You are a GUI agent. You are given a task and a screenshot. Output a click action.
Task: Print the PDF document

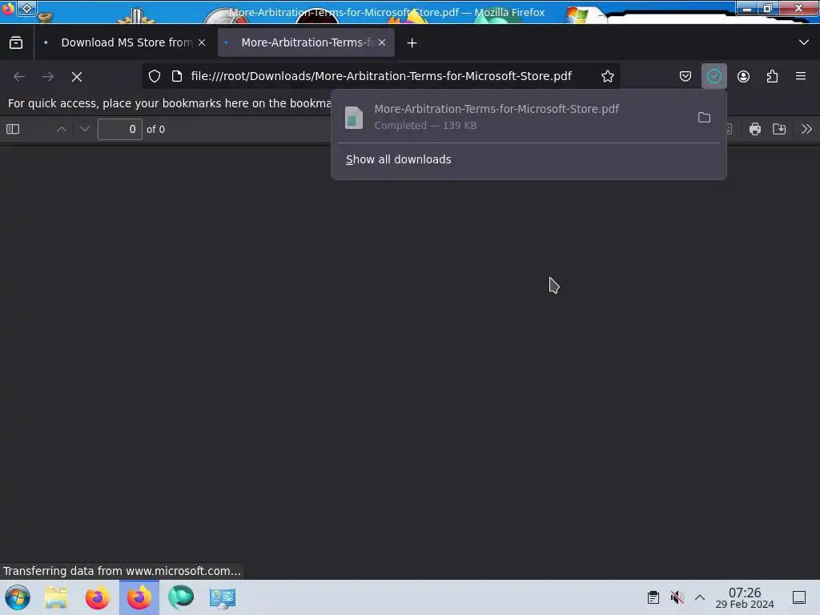tap(754, 129)
